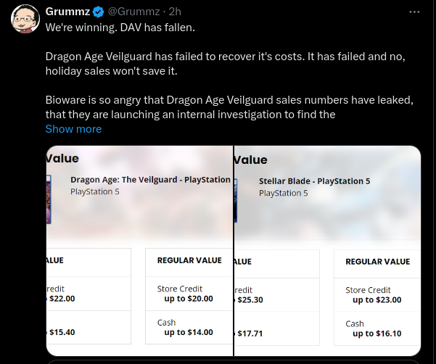
Task: Click Cash up to $14.00
Action: 185,328
